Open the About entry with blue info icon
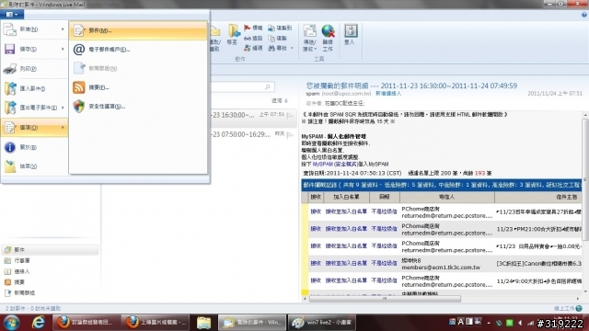The width and height of the screenshot is (589, 331). point(34,147)
